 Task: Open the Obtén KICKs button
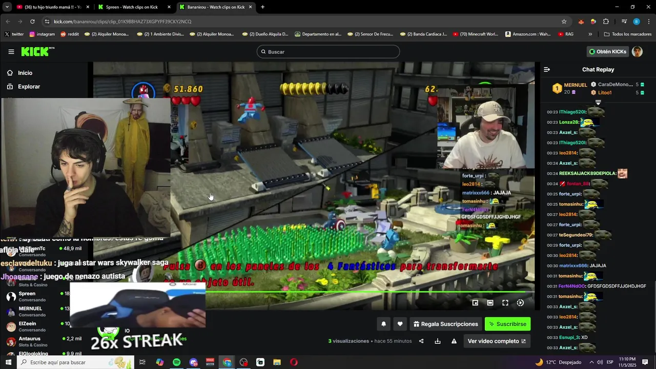pos(608,52)
